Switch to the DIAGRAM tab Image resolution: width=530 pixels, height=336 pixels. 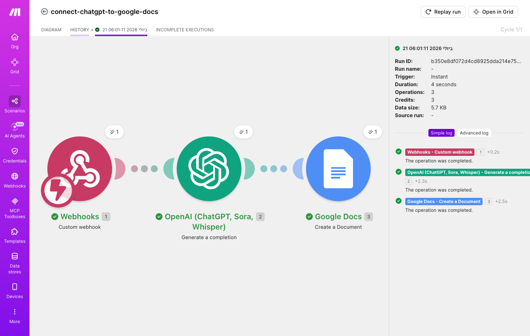tap(51, 30)
